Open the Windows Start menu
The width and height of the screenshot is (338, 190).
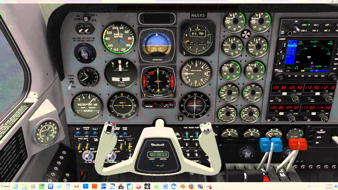pos(5,186)
